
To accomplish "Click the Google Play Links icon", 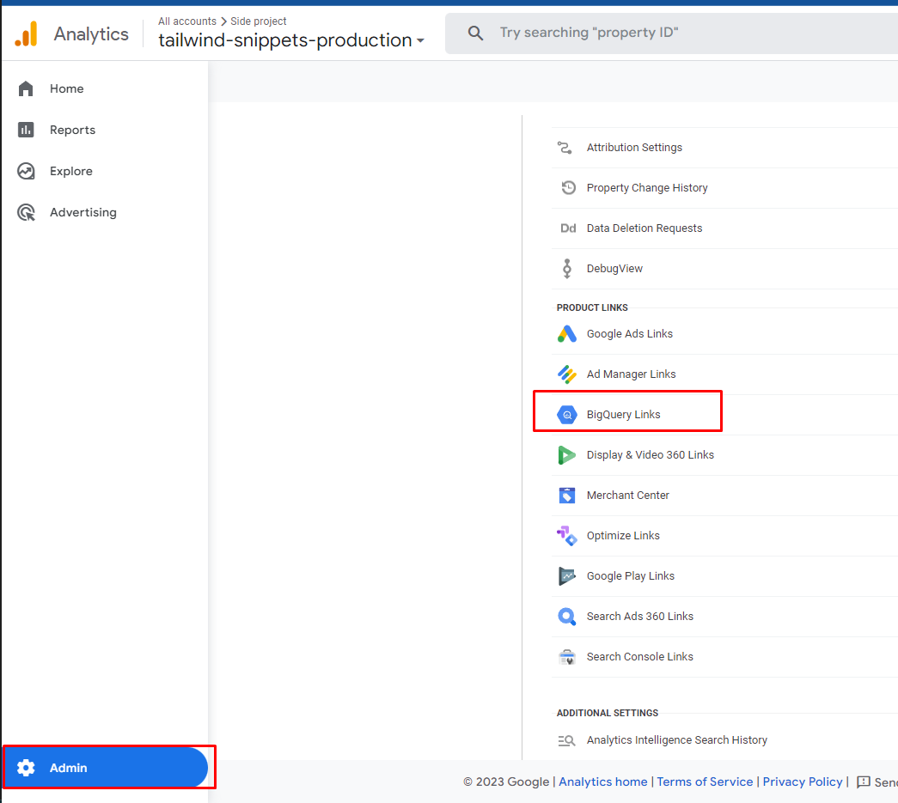I will coord(566,576).
